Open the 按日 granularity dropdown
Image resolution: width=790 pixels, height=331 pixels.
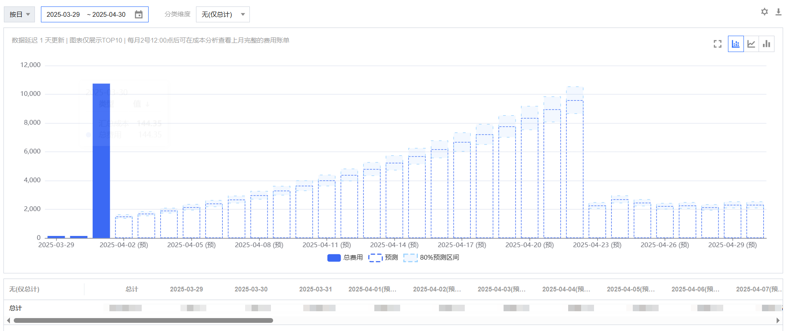pos(19,15)
